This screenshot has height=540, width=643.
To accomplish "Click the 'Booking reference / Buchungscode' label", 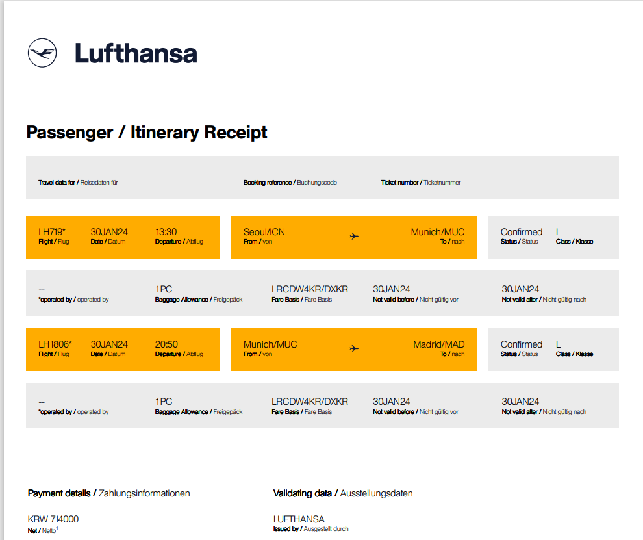I will [290, 182].
